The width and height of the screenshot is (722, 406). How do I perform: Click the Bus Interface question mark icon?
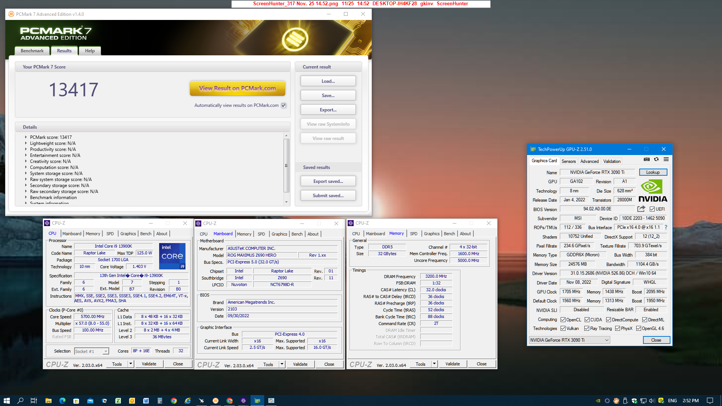click(666, 227)
